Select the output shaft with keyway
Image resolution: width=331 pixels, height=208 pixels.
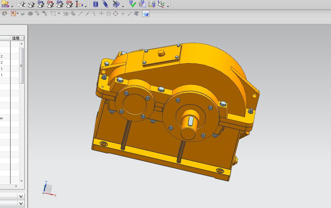tap(190, 125)
